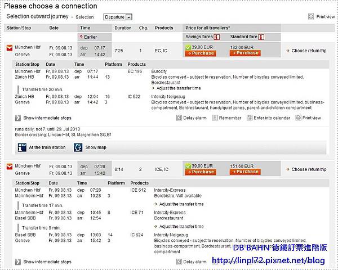Viewport: 338px width, 270px height.
Task: Click train number ICE 612
Action: click(138, 190)
